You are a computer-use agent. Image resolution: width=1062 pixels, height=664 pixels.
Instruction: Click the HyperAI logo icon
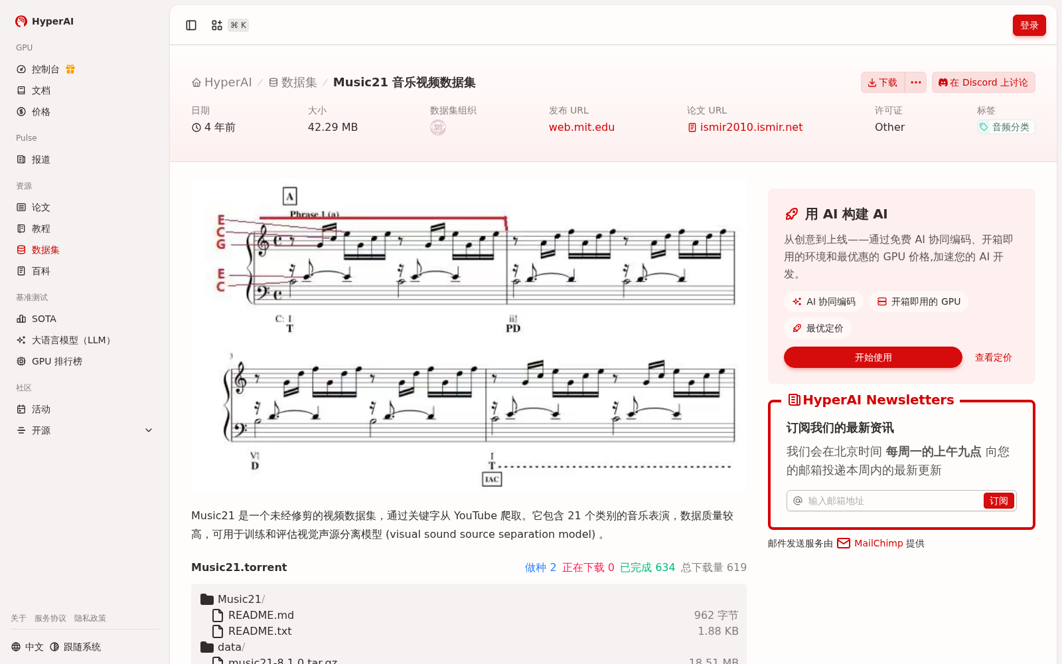click(x=21, y=21)
